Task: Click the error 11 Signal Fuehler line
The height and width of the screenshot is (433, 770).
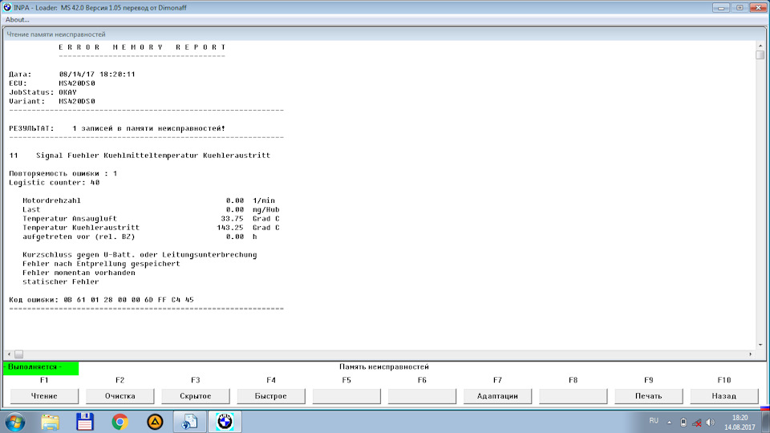Action: point(140,155)
